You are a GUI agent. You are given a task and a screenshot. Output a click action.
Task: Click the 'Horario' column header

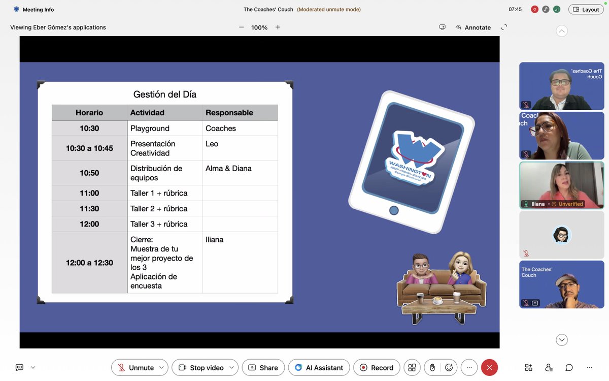click(x=89, y=113)
